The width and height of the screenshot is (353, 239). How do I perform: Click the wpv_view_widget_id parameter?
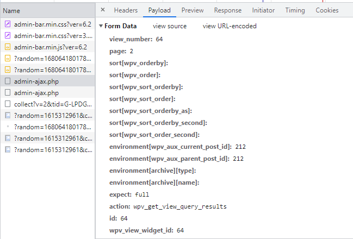point(141,230)
